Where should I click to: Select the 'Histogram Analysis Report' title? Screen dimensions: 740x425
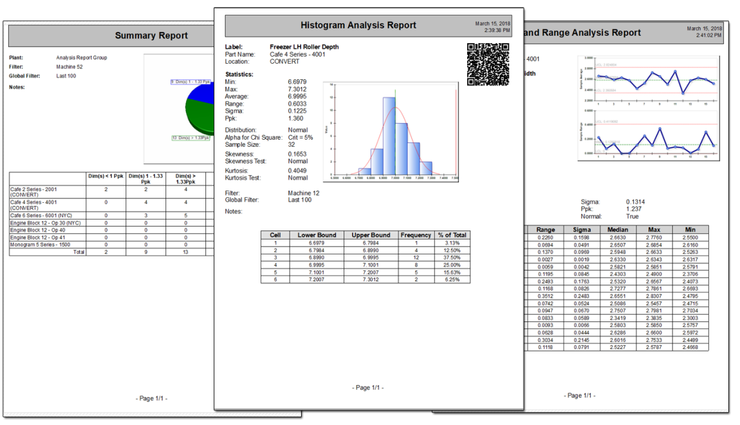[x=358, y=26]
